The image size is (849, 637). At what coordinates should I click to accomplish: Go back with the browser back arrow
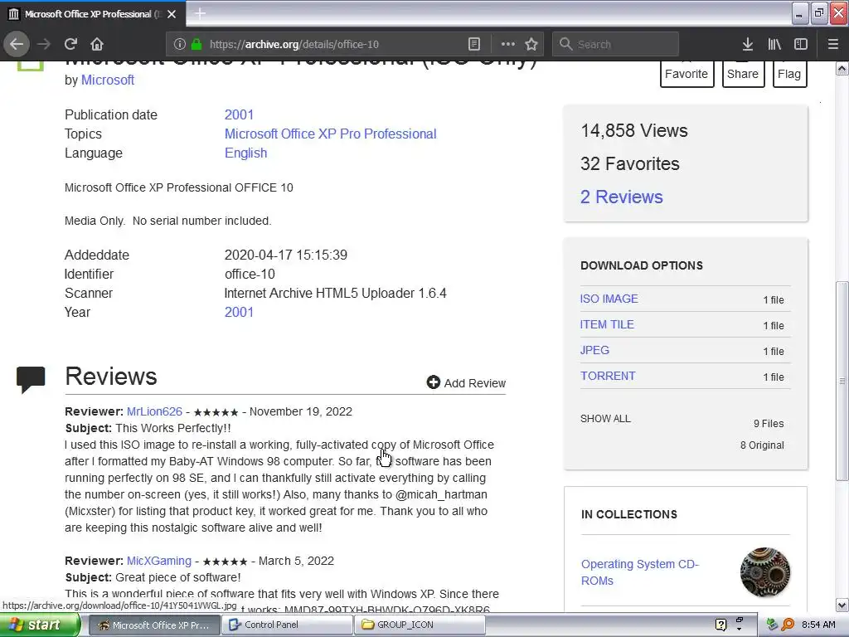[x=17, y=44]
